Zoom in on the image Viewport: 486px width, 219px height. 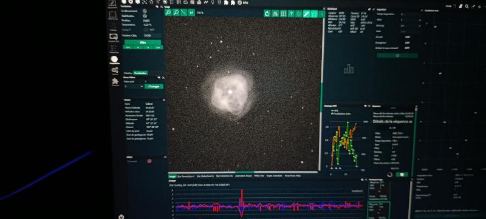(x=168, y=13)
